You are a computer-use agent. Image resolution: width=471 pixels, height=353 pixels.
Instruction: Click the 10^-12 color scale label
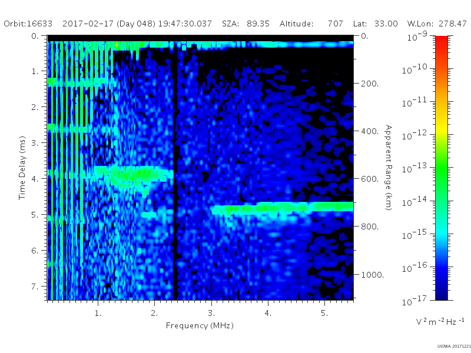pyautogui.click(x=414, y=135)
